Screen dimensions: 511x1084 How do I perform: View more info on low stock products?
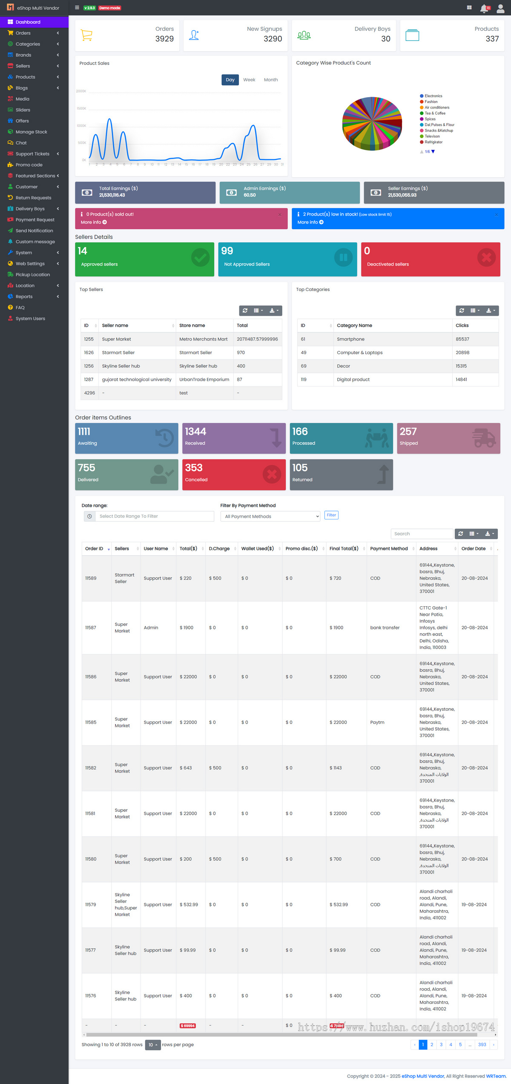(310, 222)
